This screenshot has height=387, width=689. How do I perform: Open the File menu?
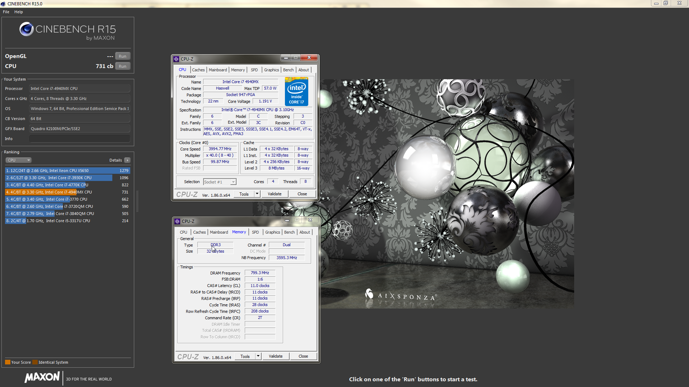click(6, 12)
